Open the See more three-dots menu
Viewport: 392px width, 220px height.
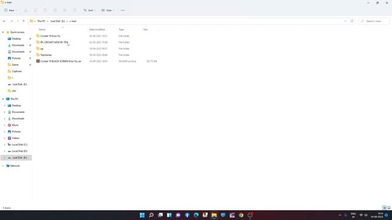tap(123, 10)
